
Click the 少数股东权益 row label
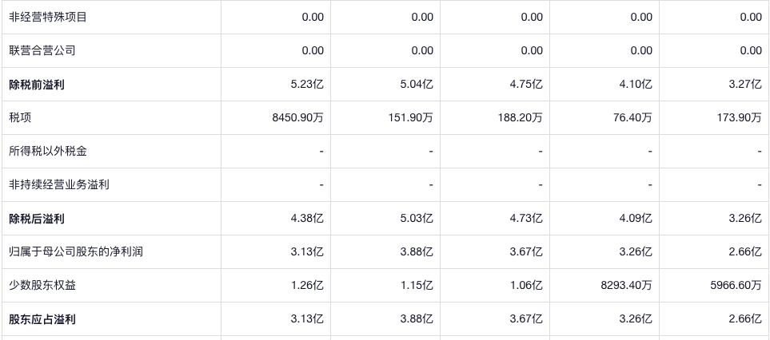[x=42, y=285]
